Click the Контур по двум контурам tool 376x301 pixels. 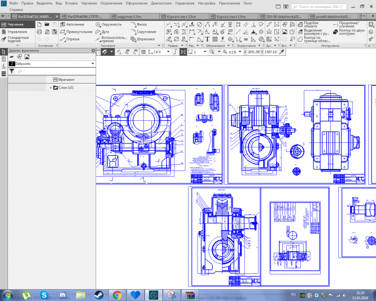pyautogui.click(x=349, y=32)
